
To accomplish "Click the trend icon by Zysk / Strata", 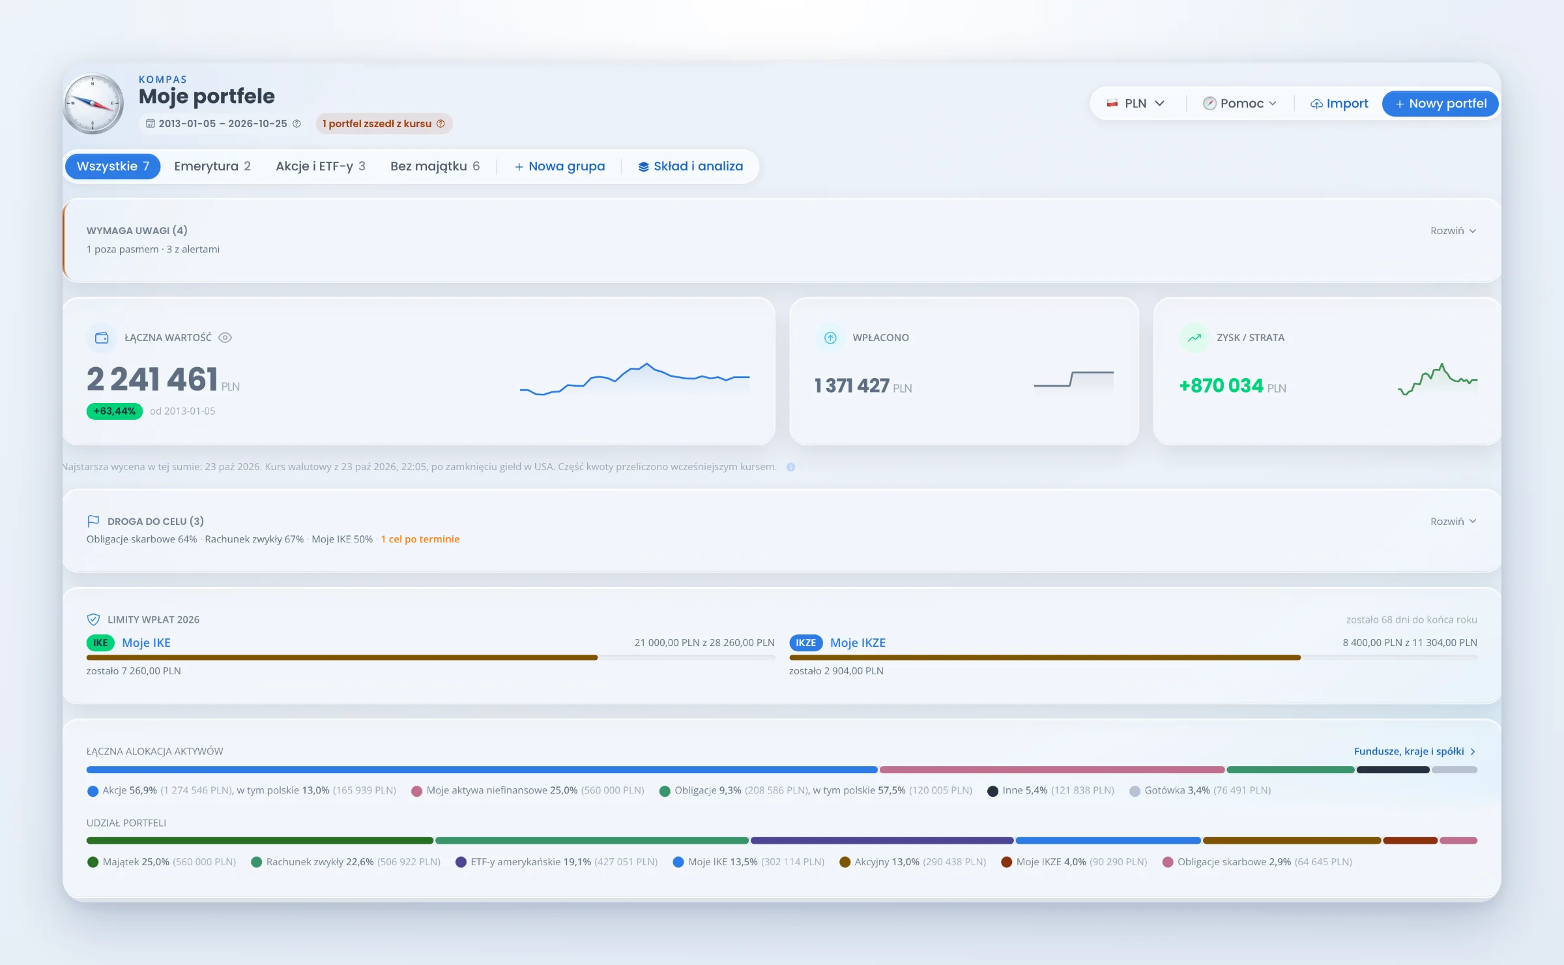I will 1194,338.
